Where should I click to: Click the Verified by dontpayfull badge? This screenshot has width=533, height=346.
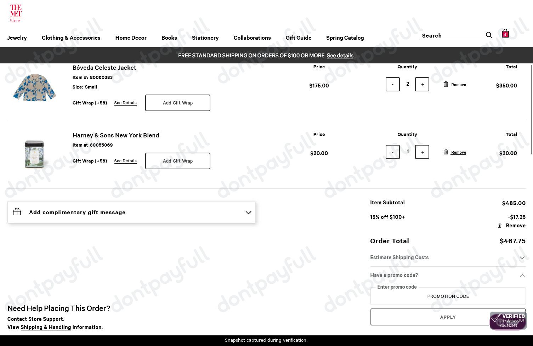coord(508,321)
